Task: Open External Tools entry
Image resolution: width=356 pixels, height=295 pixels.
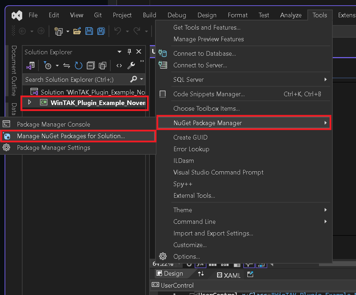Action: click(194, 196)
